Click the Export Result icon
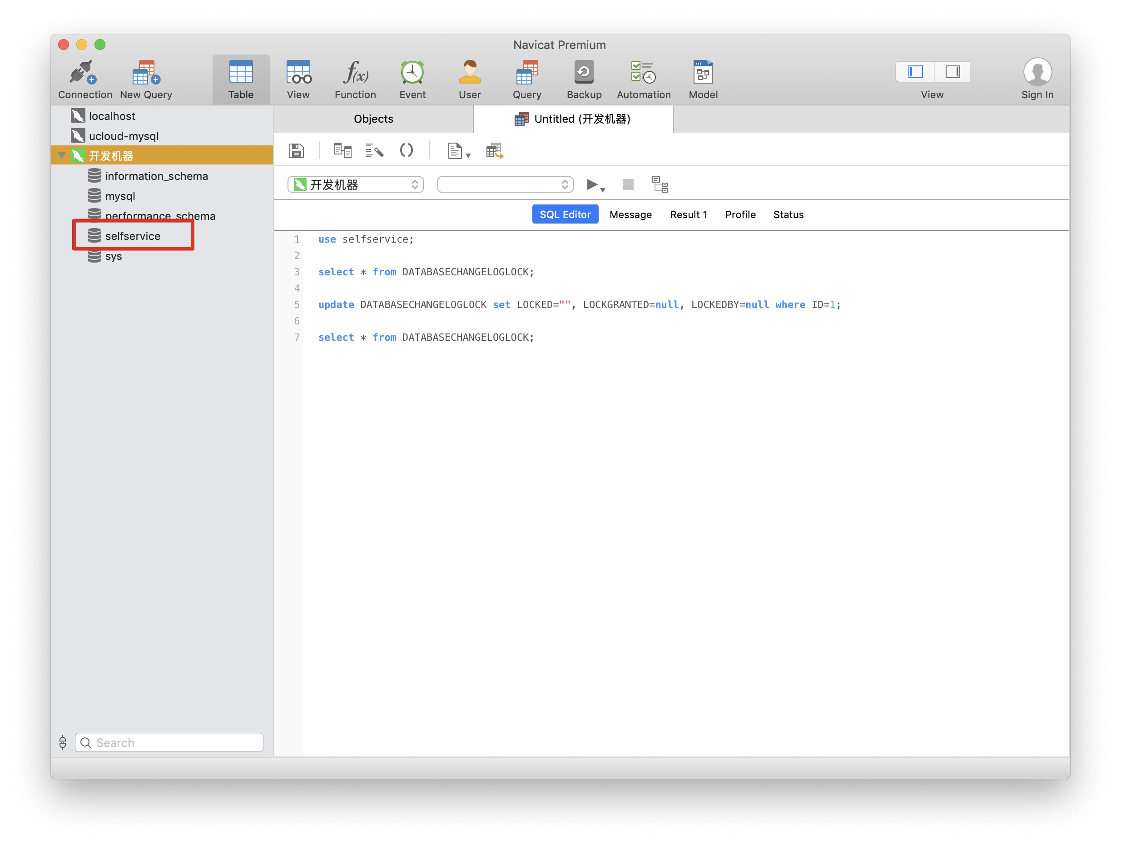Screen dimensions: 1121x846 (494, 150)
